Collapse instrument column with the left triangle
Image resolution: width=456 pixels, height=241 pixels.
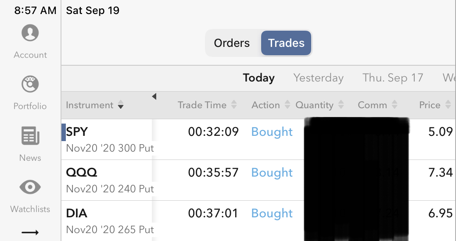coord(154,96)
